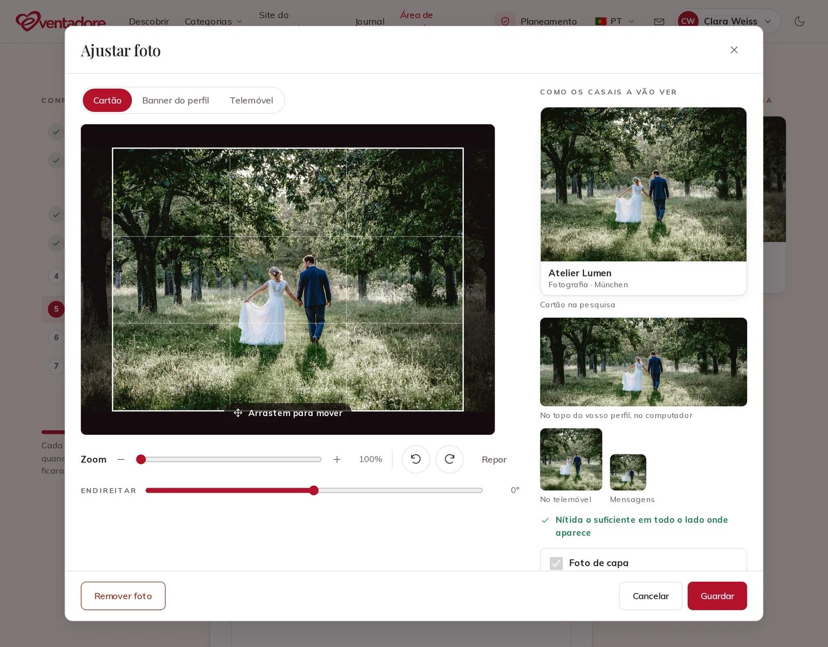Click the zoom plus icon
The width and height of the screenshot is (828, 647).
(337, 459)
